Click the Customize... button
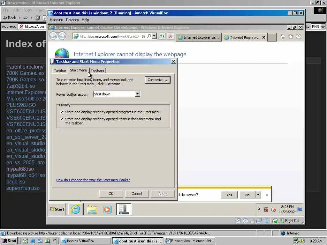 click(157, 80)
